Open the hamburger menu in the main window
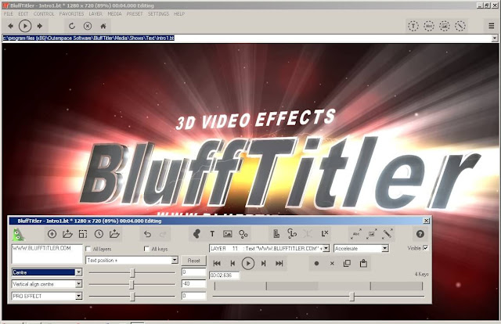The height and width of the screenshot is (324, 501). point(492,26)
